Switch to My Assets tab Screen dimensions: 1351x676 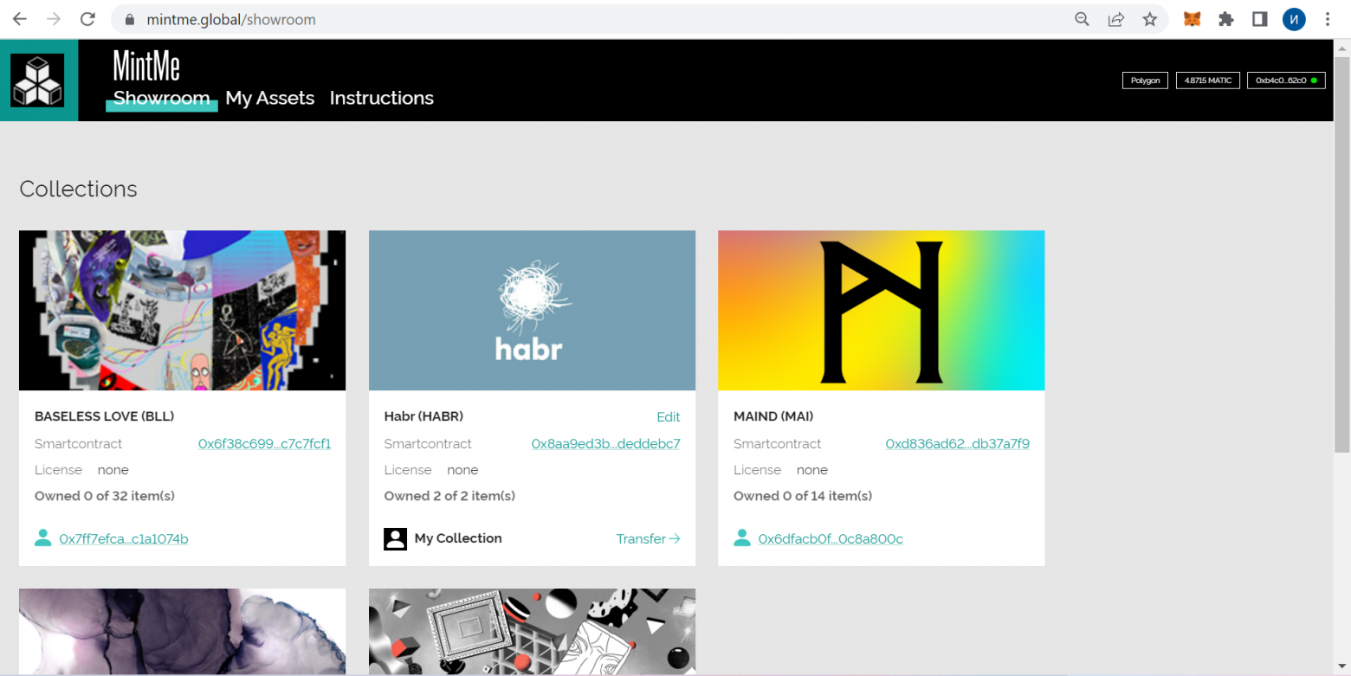coord(269,98)
